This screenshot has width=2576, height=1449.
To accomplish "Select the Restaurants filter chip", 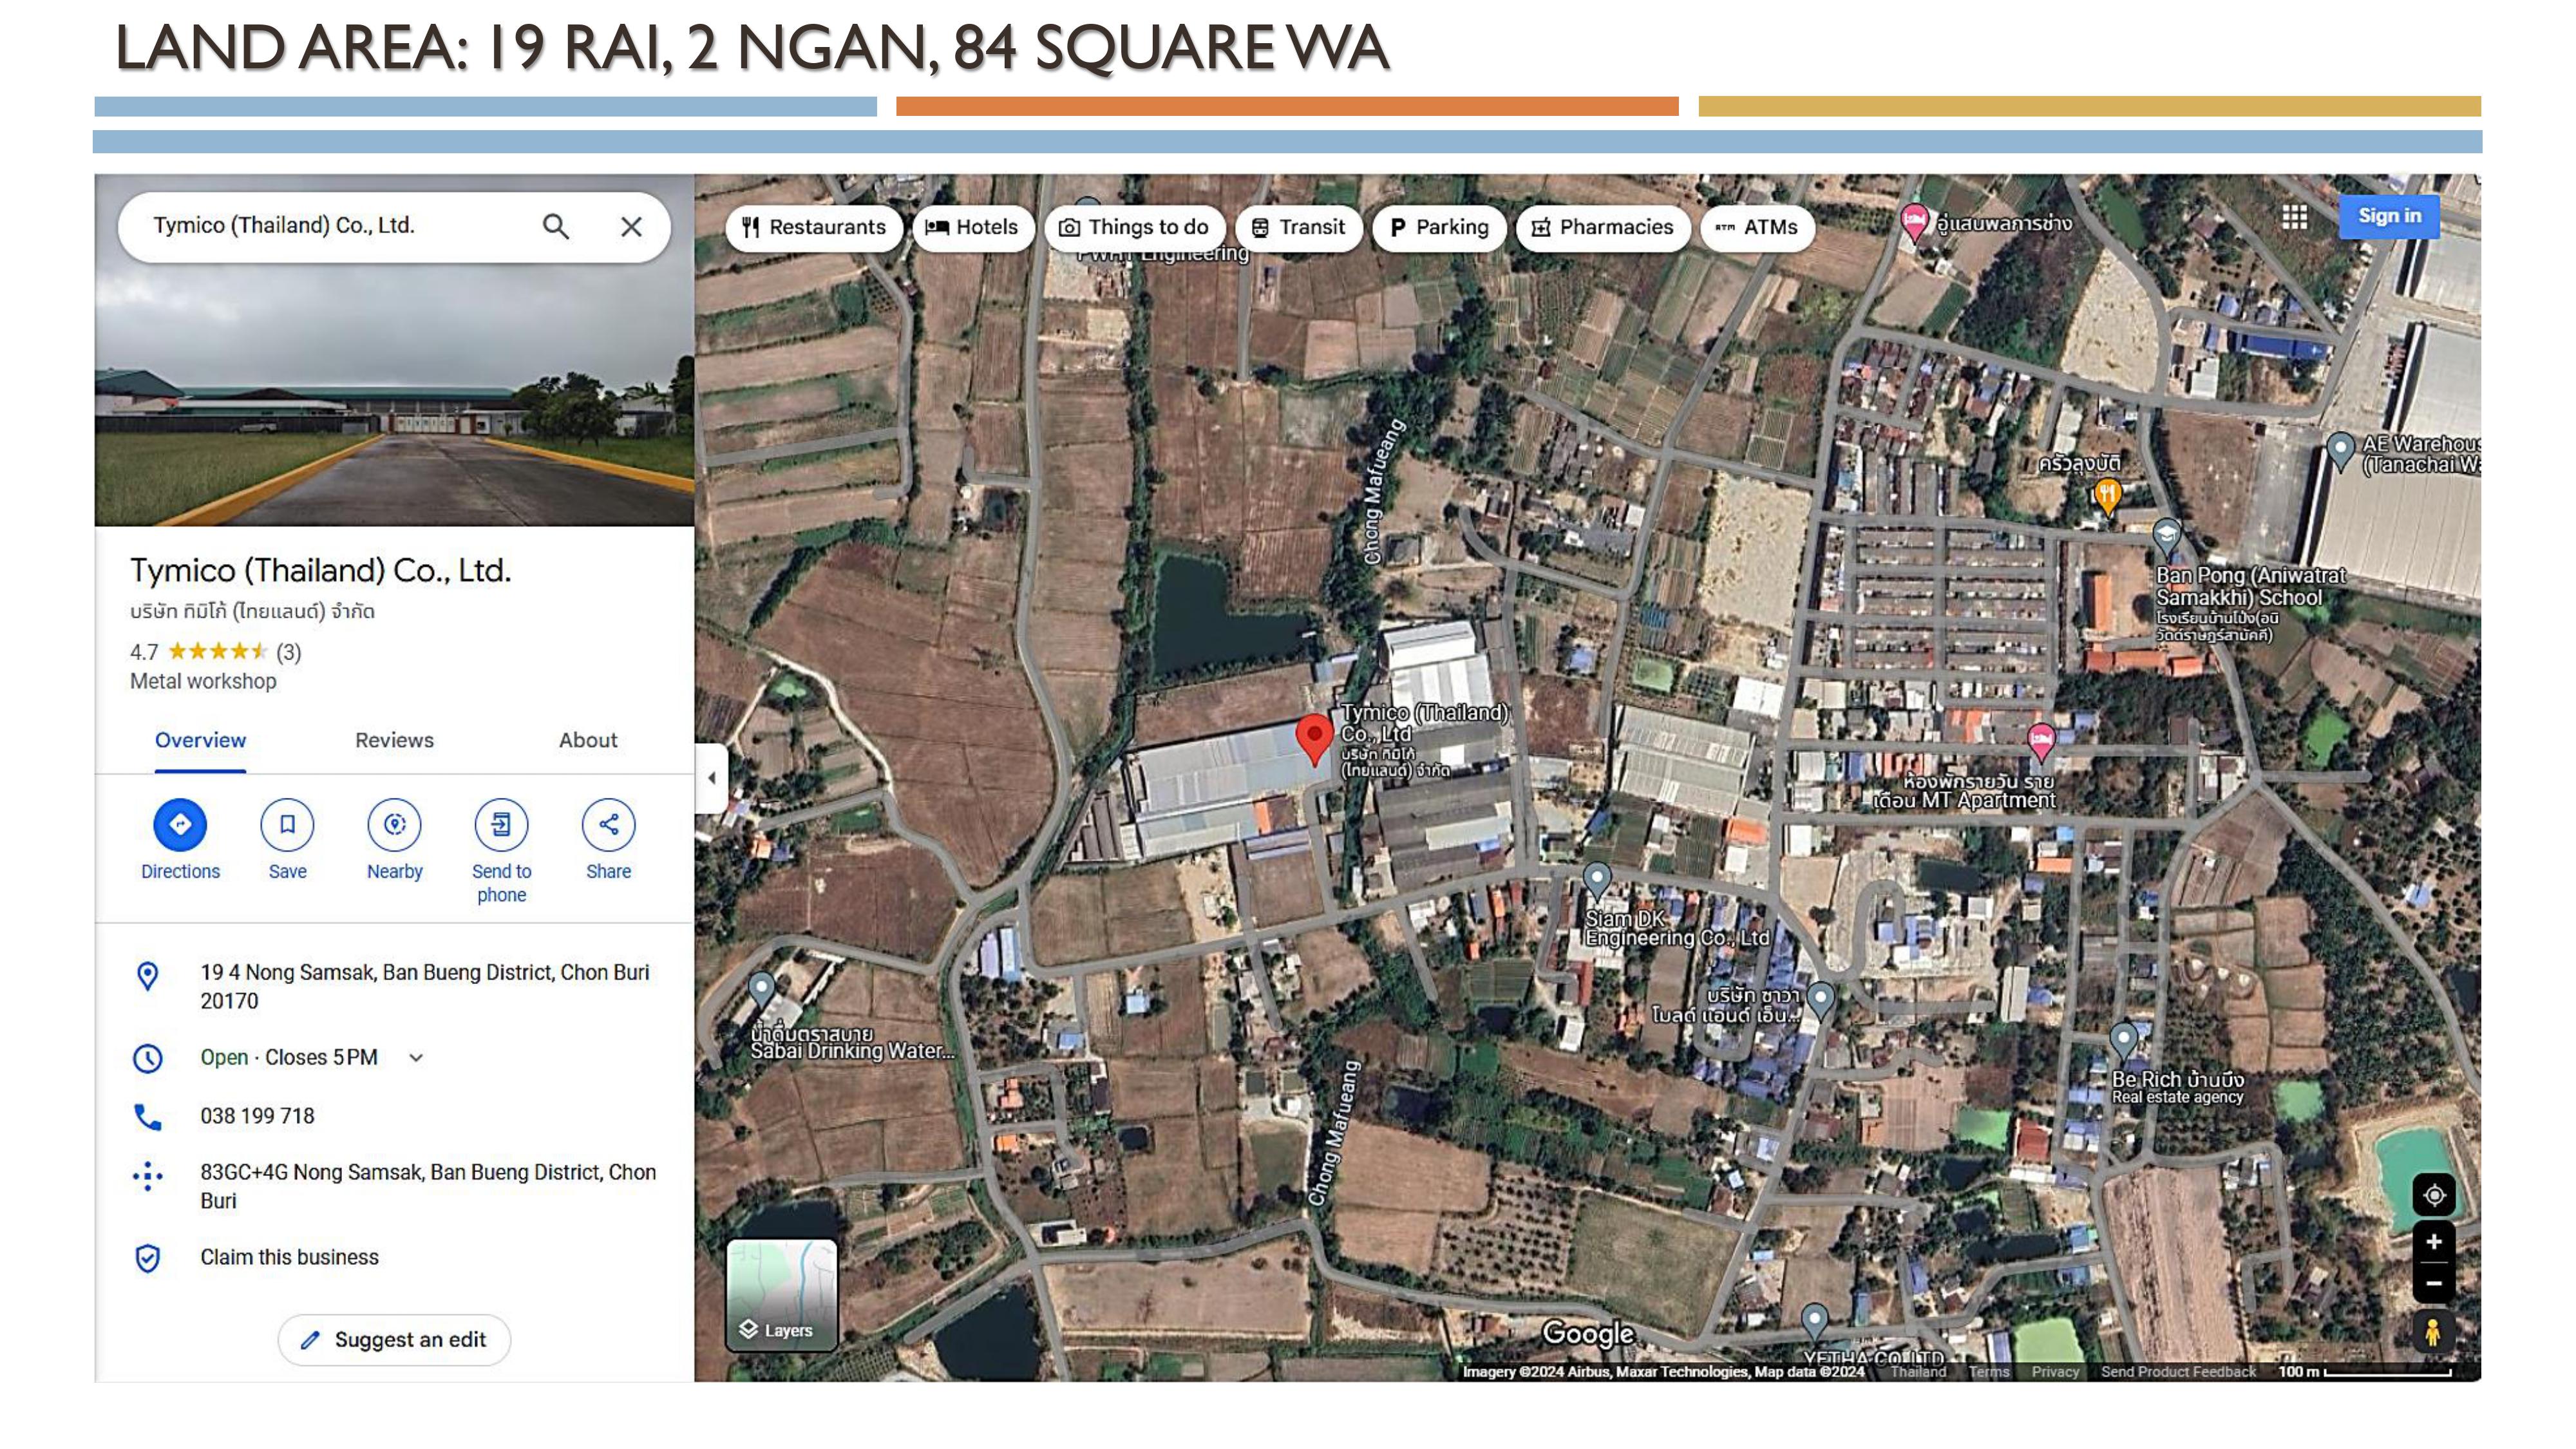I will (814, 227).
